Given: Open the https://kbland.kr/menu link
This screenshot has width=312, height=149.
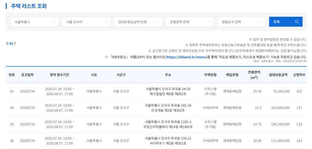Looking at the screenshot, I should tap(186, 57).
